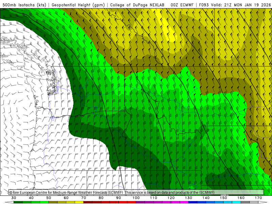
Task: Click the 'F093 Valid: 21Z MON JAN 19 2026' text
Action: [235, 5]
